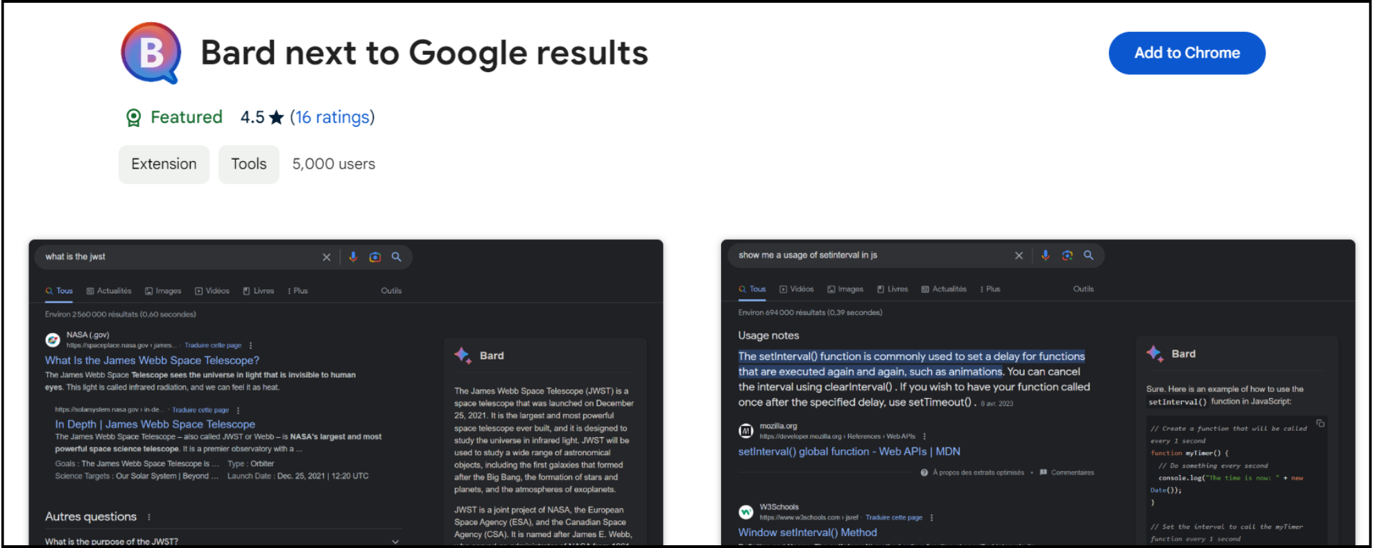
Task: Click the Extension category chip
Action: 164,164
